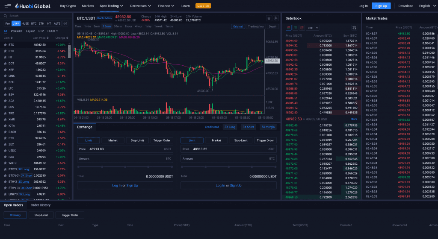
Task: Sort coin list by Coin column
Action: point(8,38)
